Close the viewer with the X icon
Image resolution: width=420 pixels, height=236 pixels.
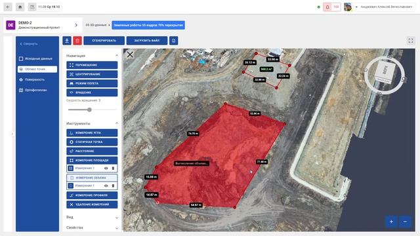130,54
